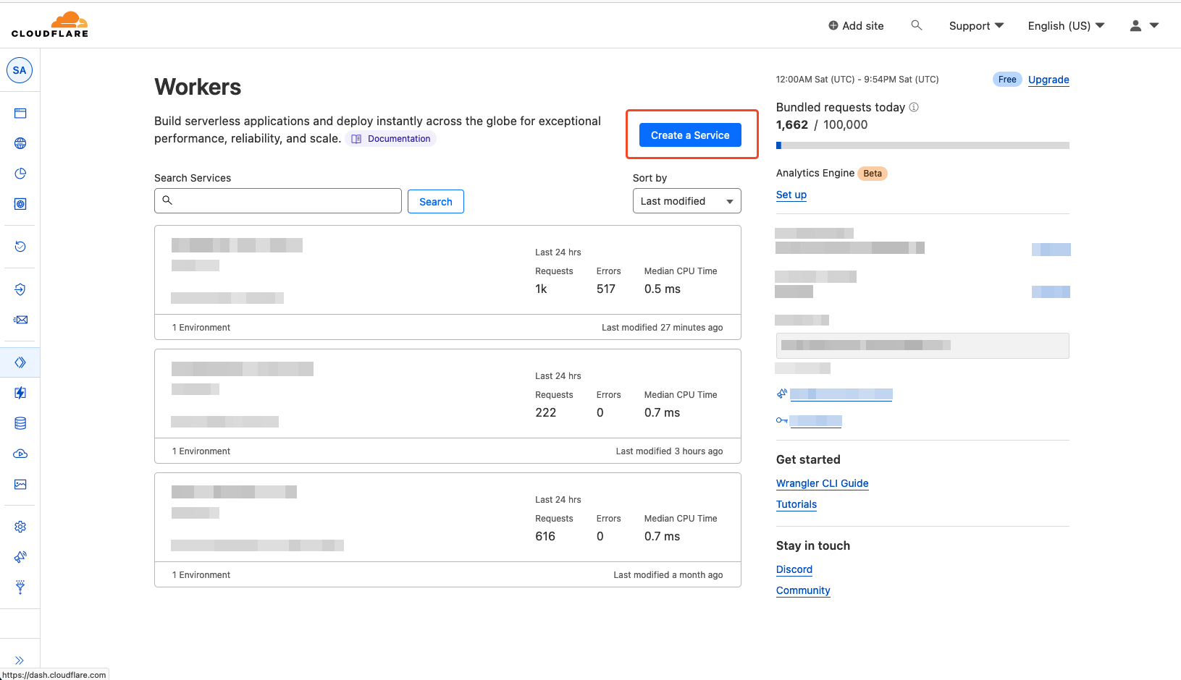Collapse the sidebar with the double-chevron
The width and height of the screenshot is (1181, 680).
(20, 660)
